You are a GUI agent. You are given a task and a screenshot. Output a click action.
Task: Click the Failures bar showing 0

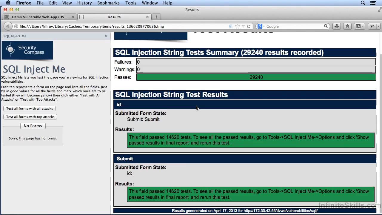tap(256, 62)
